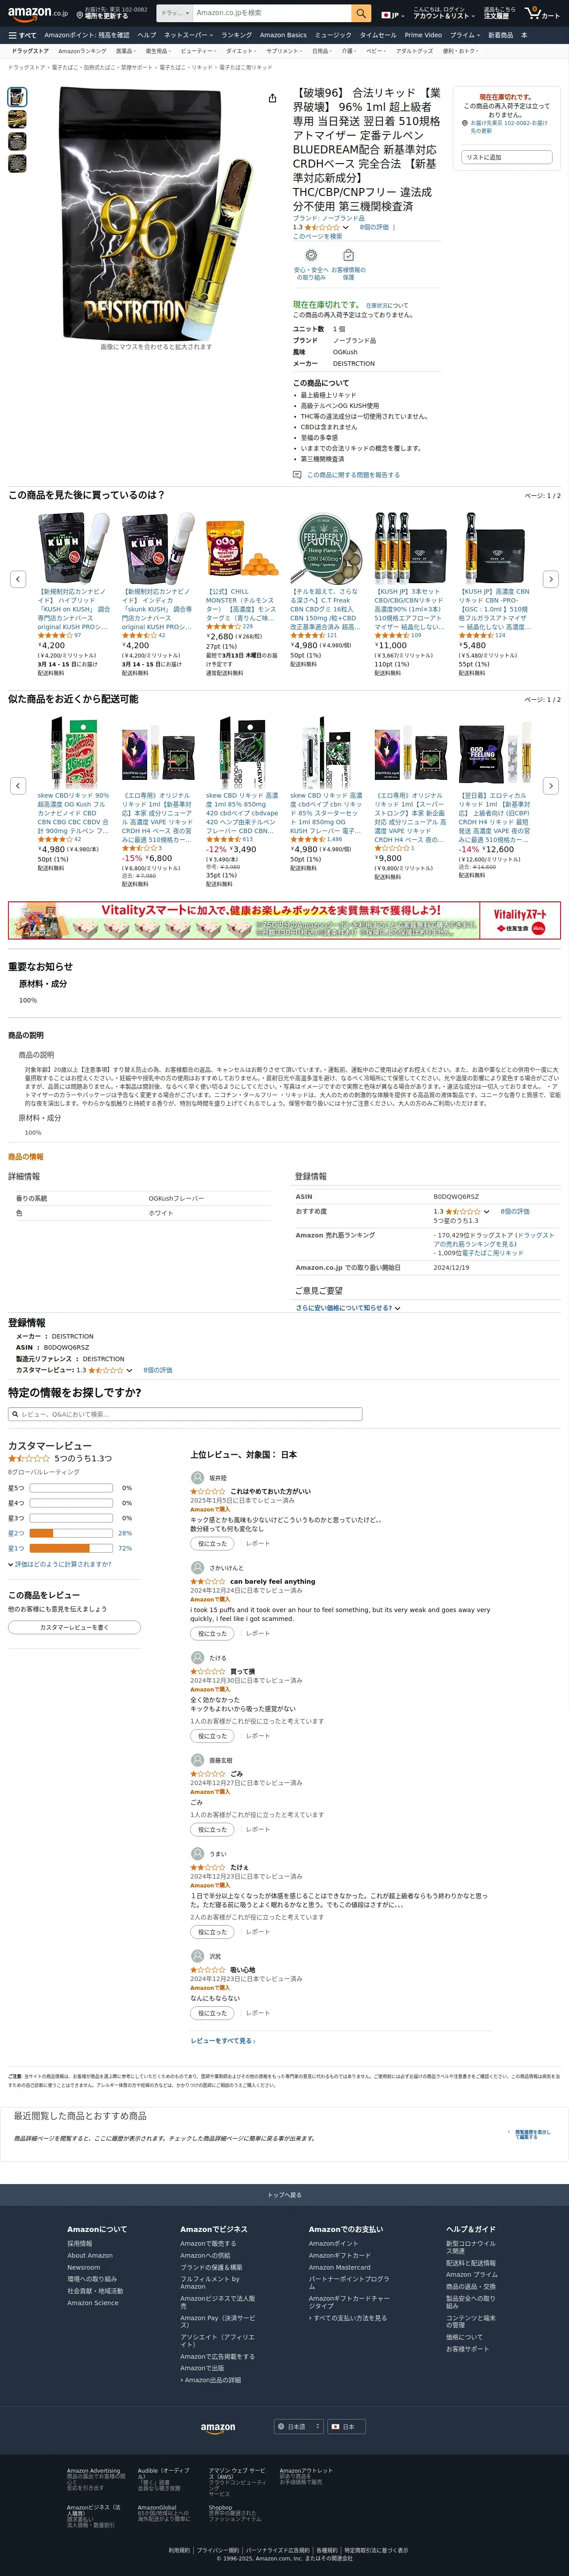
Task: Click 坂井陸 reviewer avatar
Action: (197, 1478)
